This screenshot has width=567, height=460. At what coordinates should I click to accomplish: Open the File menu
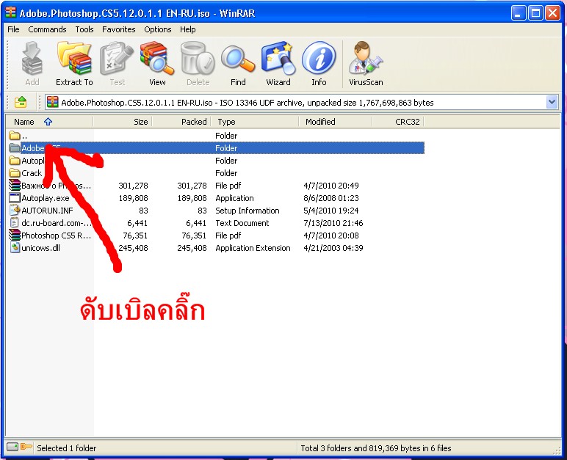click(x=13, y=29)
